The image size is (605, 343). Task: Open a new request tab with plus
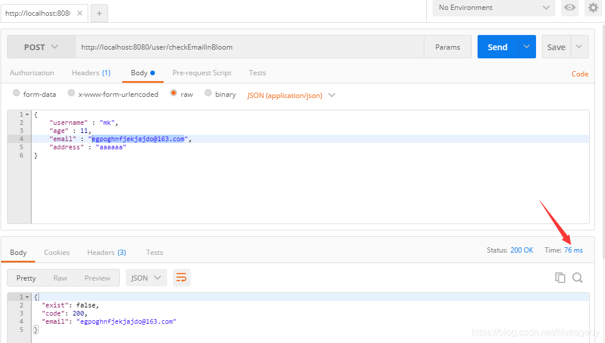pyautogui.click(x=99, y=13)
